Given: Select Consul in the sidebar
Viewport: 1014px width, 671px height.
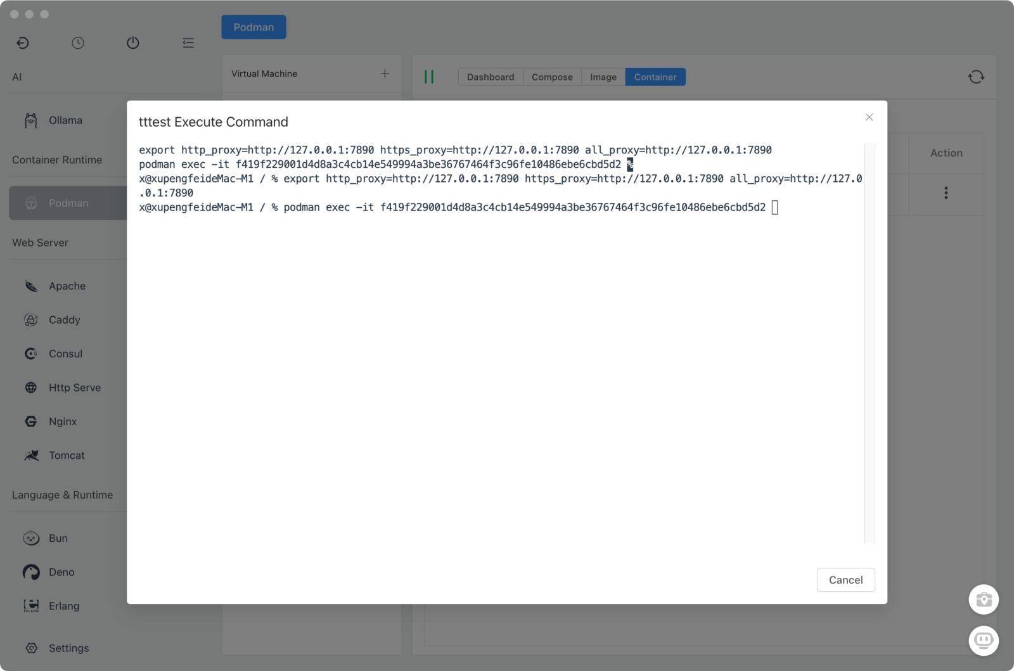Looking at the screenshot, I should tap(65, 354).
